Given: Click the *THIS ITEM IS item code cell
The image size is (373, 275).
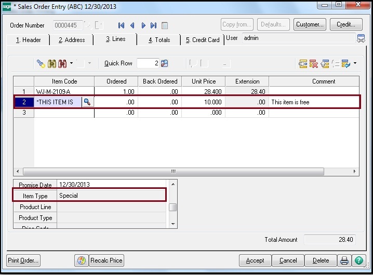Looking at the screenshot, I should (x=58, y=102).
